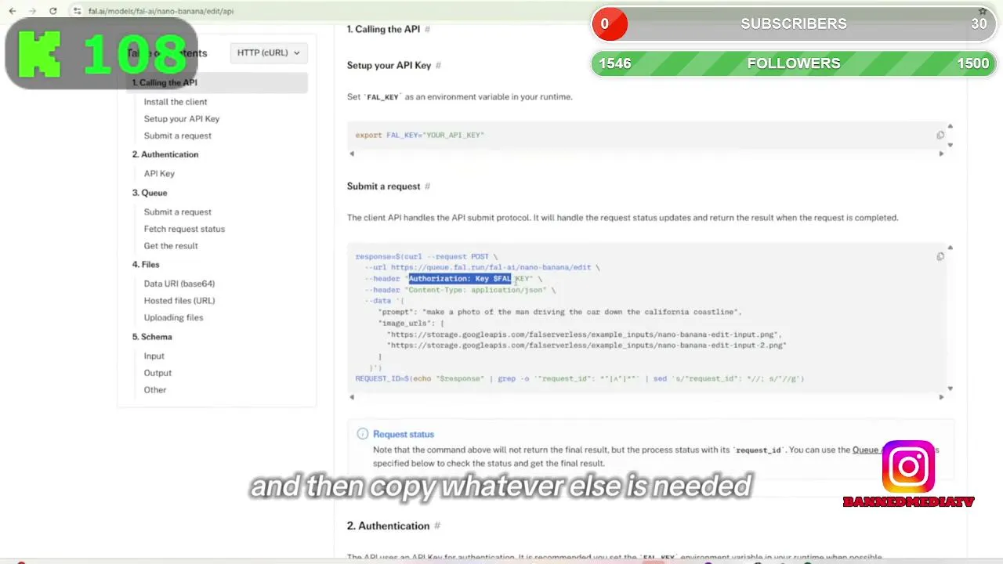The width and height of the screenshot is (1003, 564).
Task: Click the anchor # beside 'Setup your API Key'
Action: (438, 65)
